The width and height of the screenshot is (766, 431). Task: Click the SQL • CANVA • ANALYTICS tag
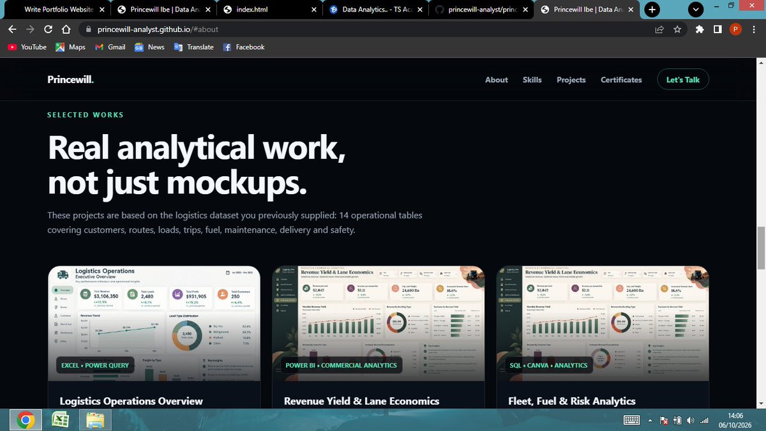pos(548,365)
